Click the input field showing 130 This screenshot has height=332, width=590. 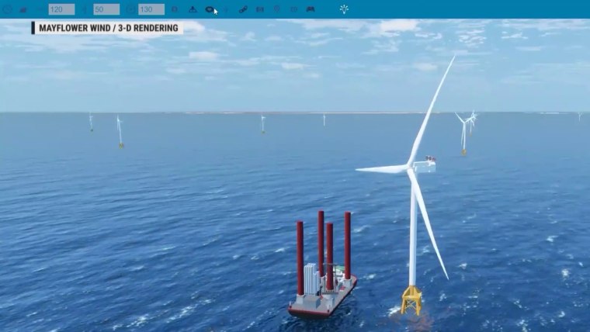(151, 9)
